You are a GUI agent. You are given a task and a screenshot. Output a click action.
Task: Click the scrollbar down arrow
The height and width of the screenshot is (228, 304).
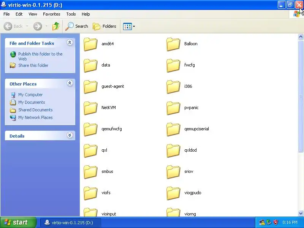301,213
